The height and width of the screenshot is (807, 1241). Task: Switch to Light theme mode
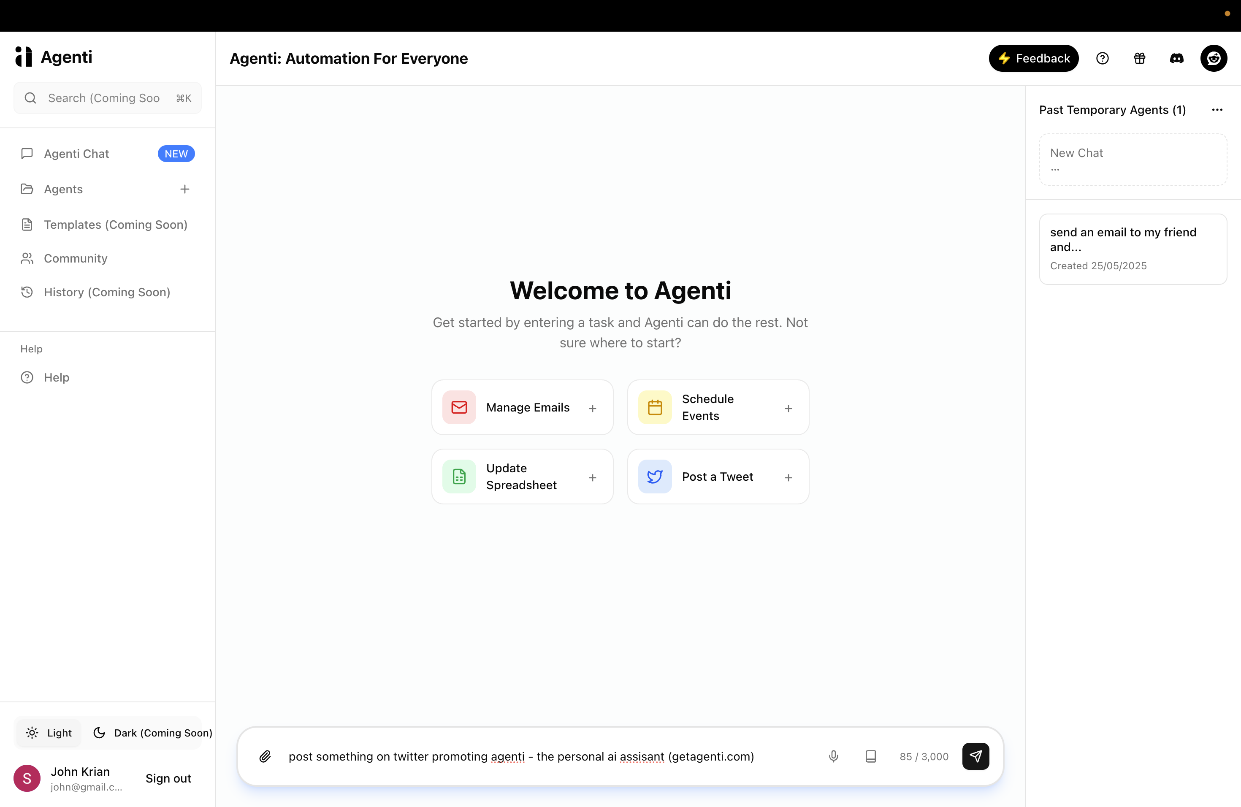[49, 733]
